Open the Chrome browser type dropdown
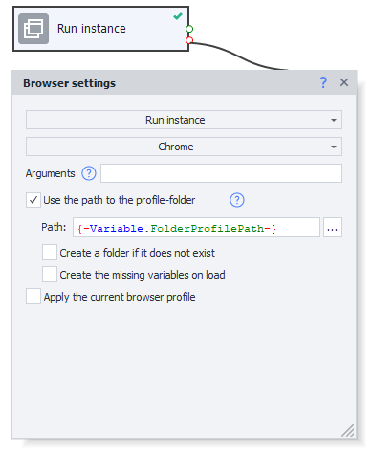 [x=184, y=147]
